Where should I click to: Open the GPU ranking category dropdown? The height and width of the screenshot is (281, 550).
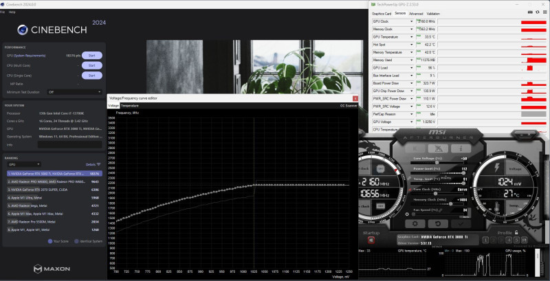(24, 164)
